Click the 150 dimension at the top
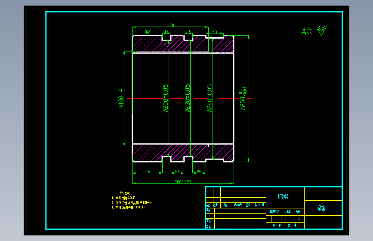 (171, 25)
